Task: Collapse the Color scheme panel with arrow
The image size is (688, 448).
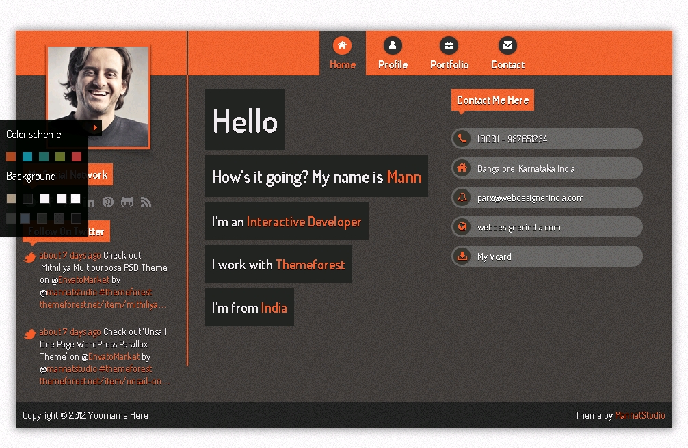Action: (x=95, y=128)
